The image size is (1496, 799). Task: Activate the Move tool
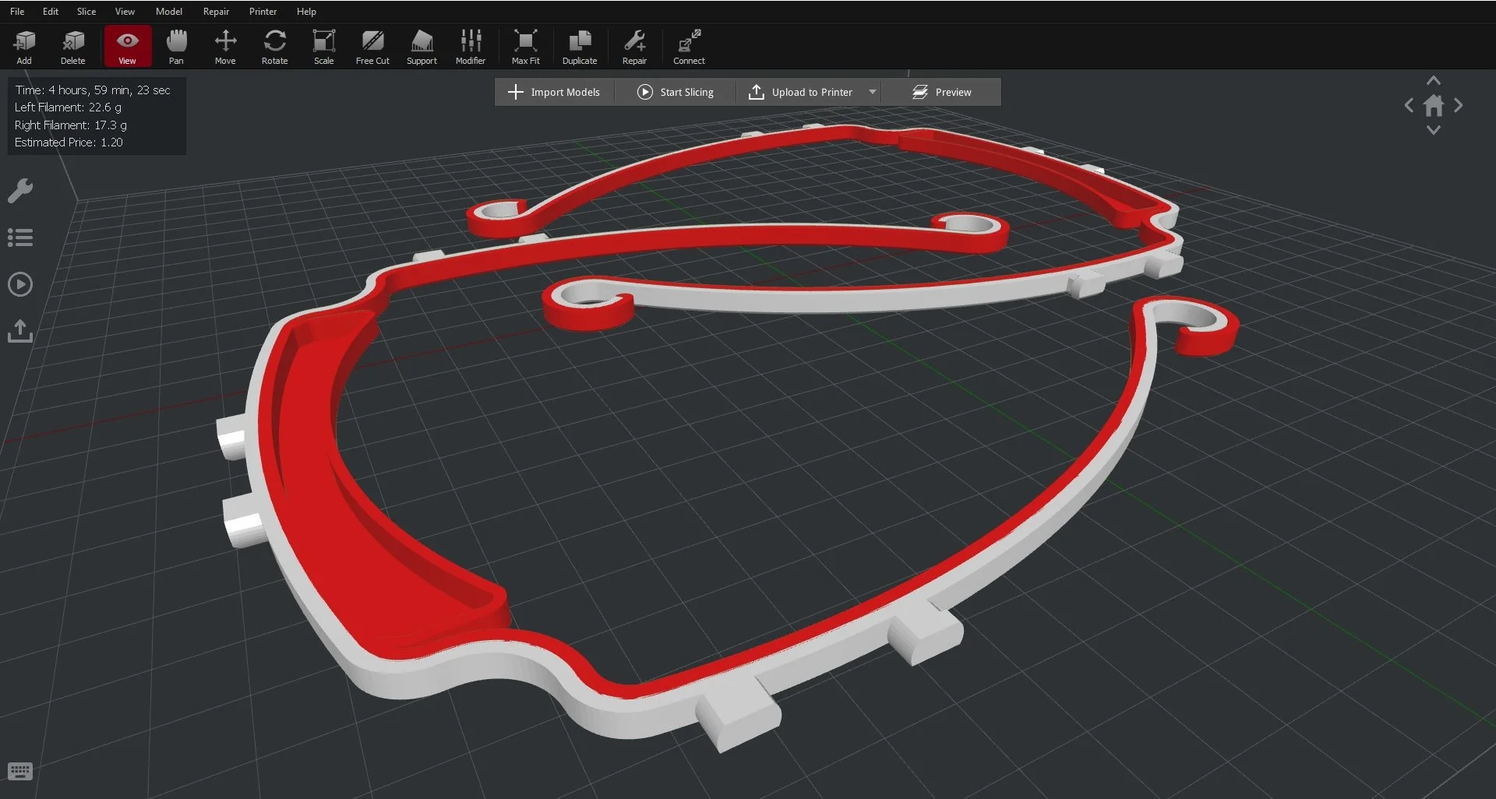click(x=225, y=45)
